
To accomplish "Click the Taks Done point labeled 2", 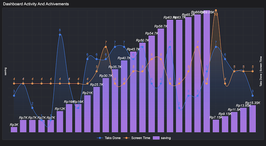I will tap(32, 108).
